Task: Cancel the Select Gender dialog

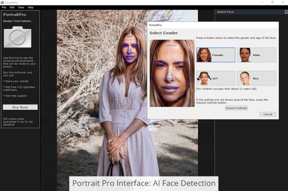Action: (x=268, y=114)
